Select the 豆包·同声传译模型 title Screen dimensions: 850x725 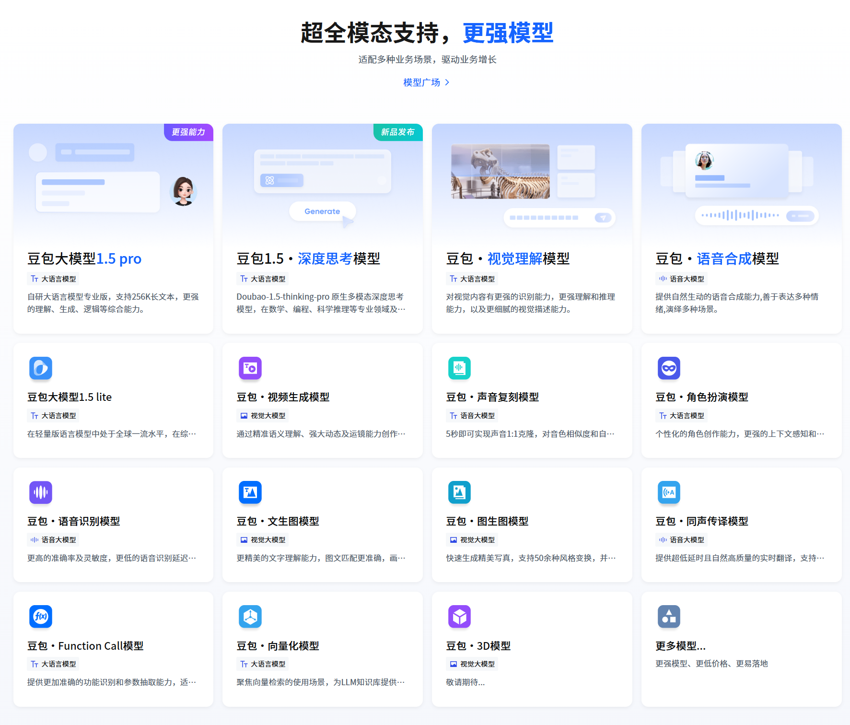[702, 521]
